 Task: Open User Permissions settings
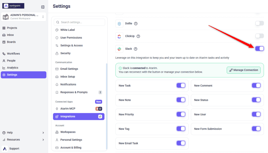pos(79,38)
